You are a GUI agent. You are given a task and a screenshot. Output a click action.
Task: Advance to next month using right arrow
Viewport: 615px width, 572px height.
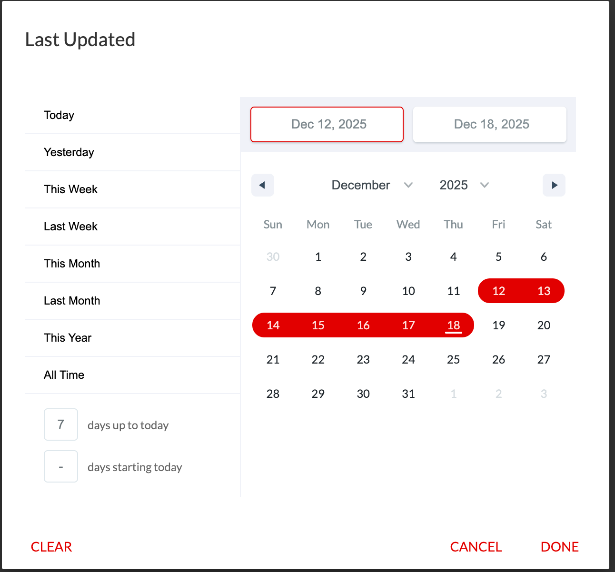554,185
